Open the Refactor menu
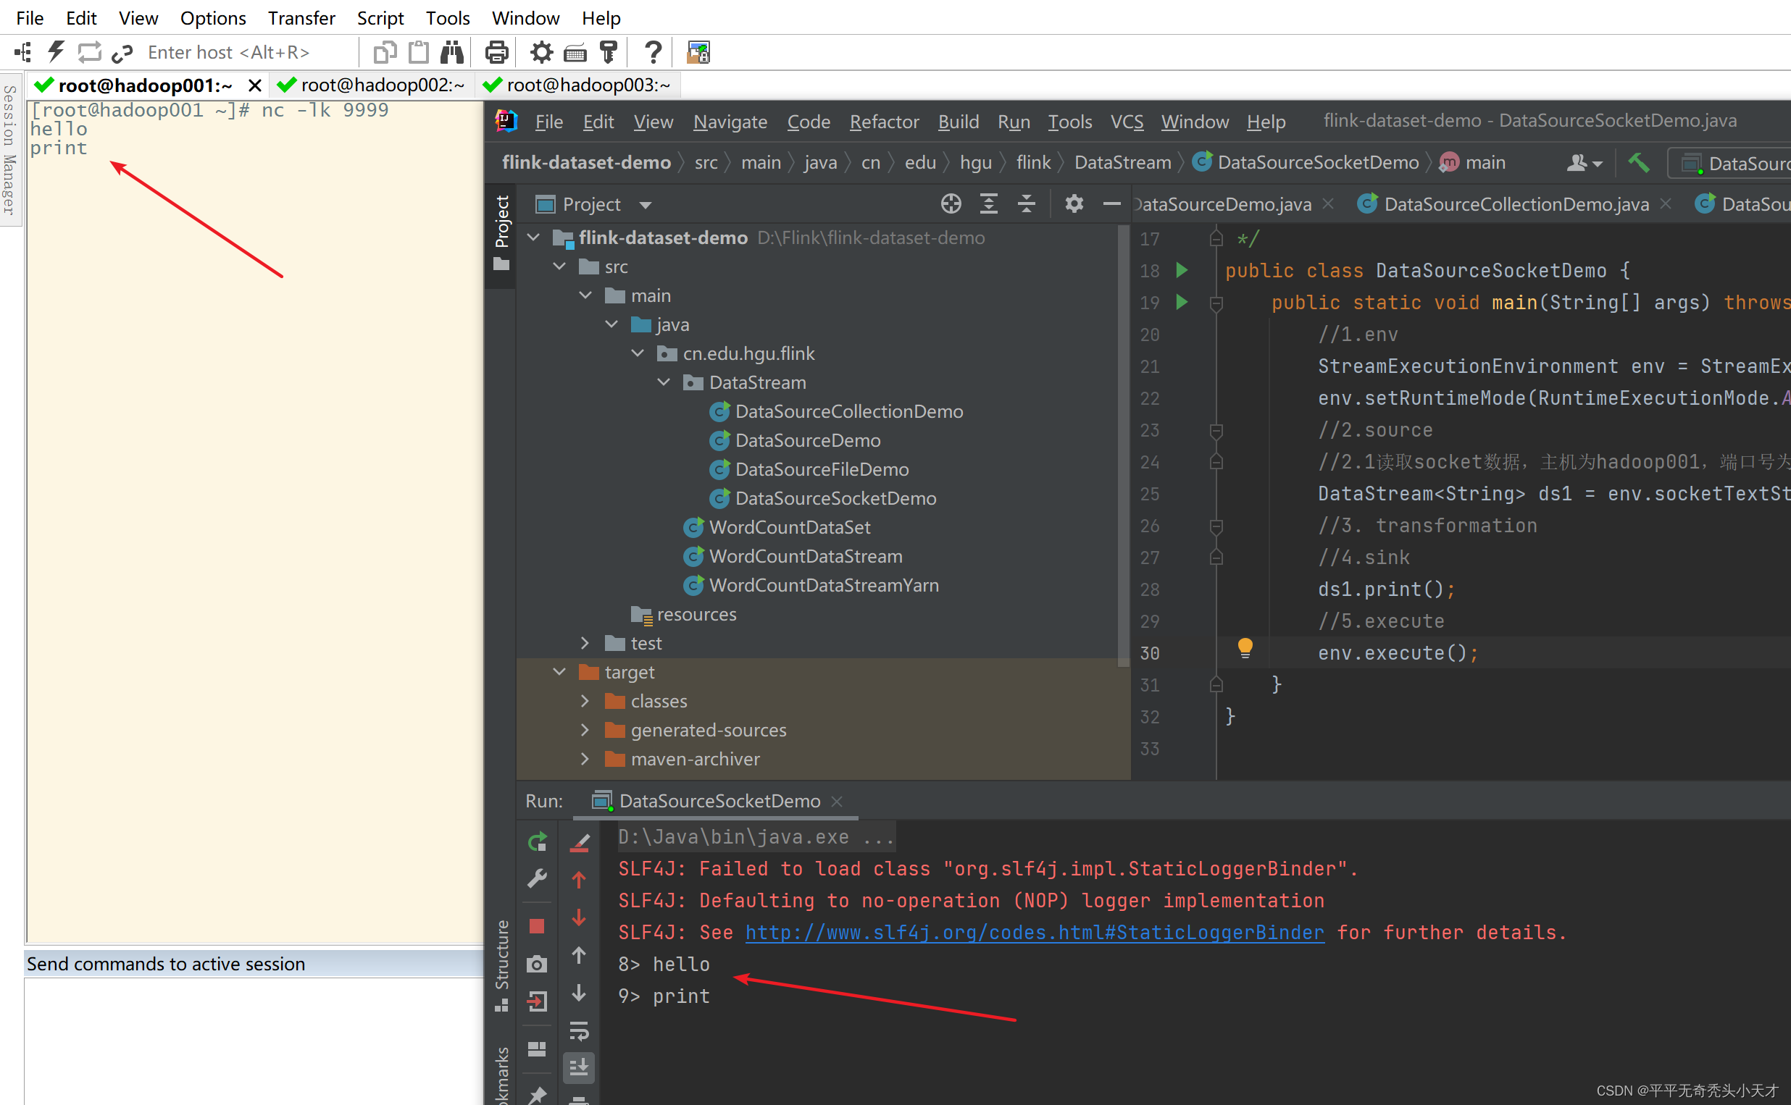The width and height of the screenshot is (1791, 1105). (x=884, y=122)
